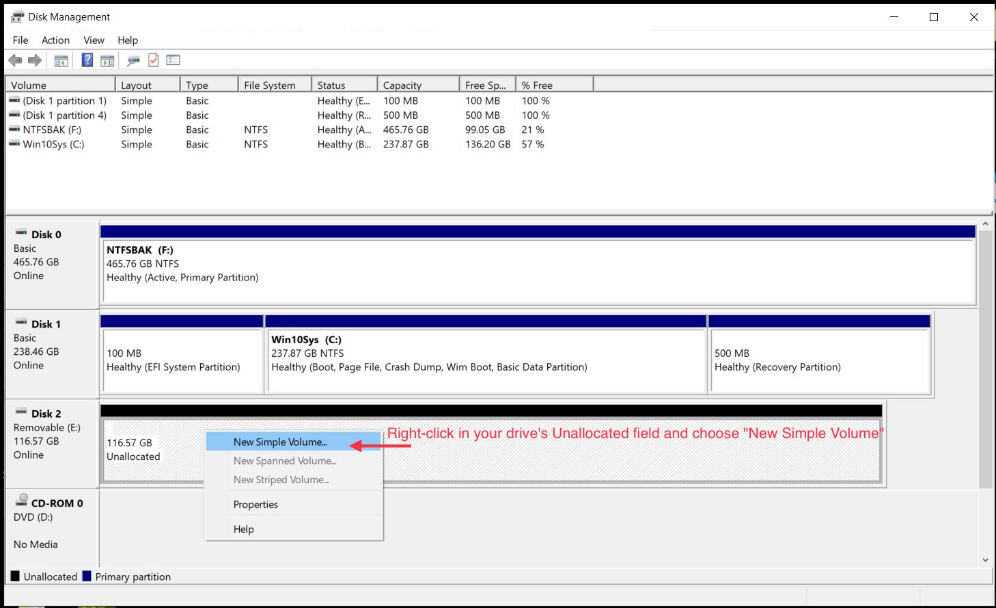
Task: Click the checklist icon at toolbar's right end
Action: click(173, 60)
